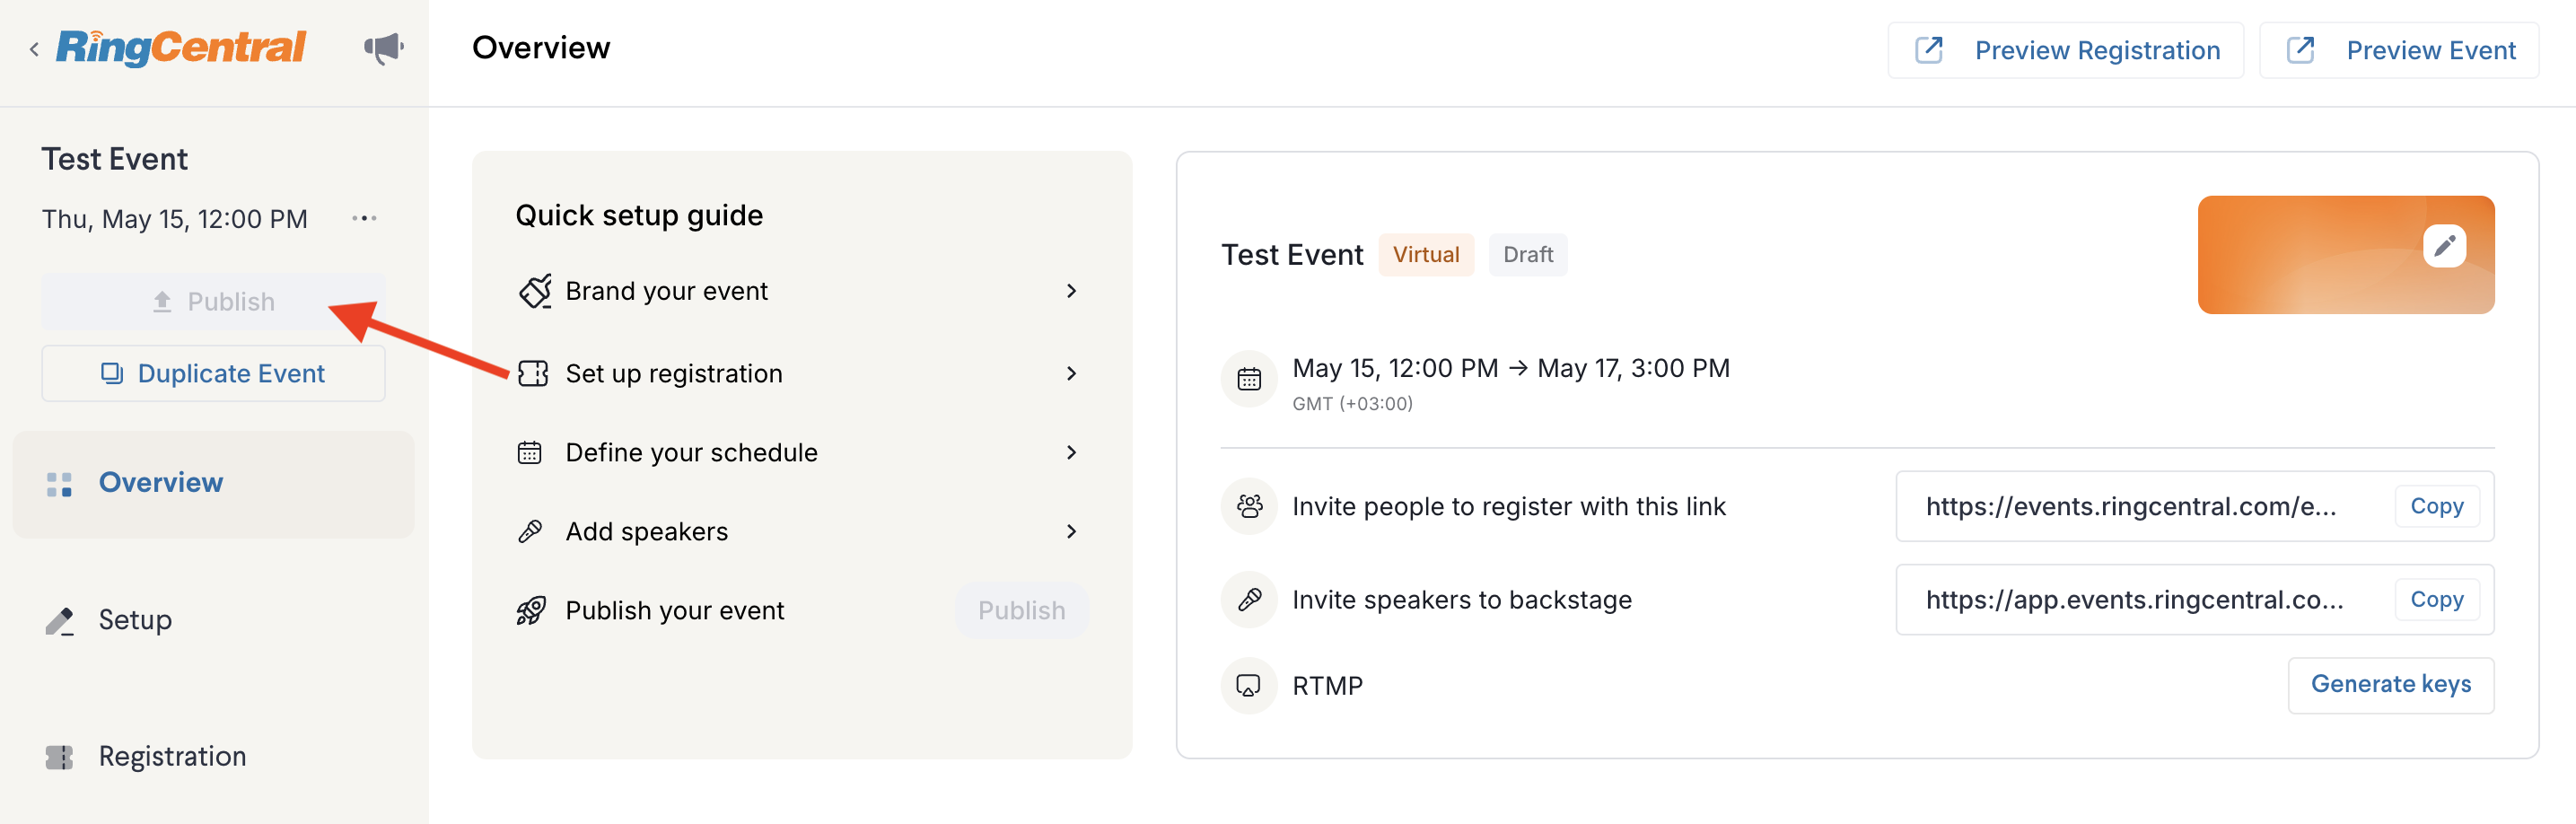Click the RTMP label text
Image resolution: width=2576 pixels, height=824 pixels.
tap(1327, 685)
